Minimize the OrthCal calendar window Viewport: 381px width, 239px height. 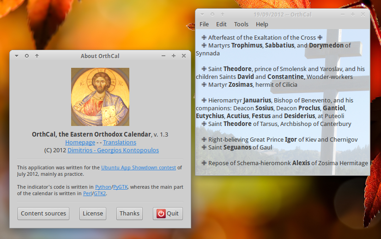(343, 15)
